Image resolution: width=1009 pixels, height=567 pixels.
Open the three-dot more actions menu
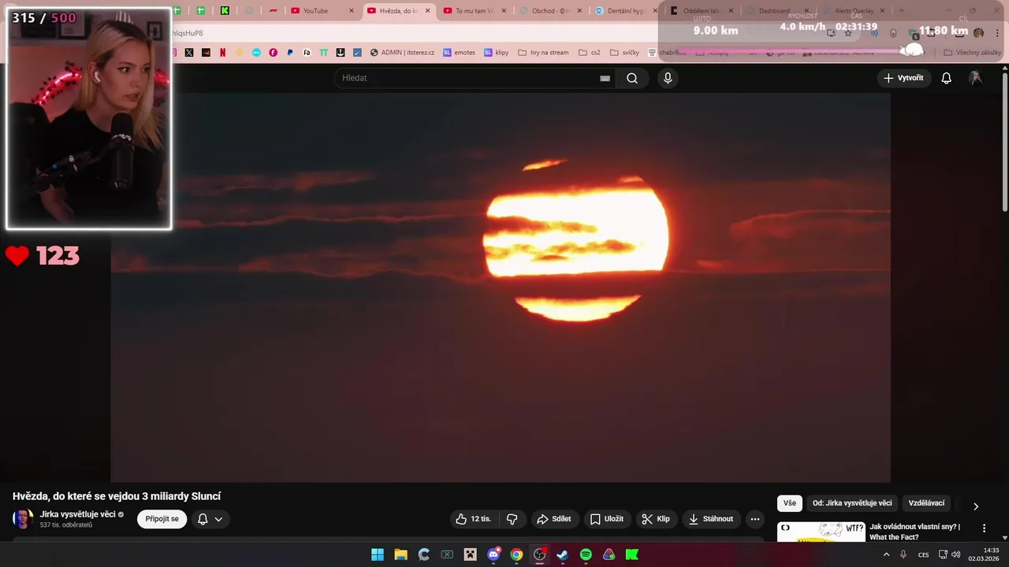coord(755,519)
